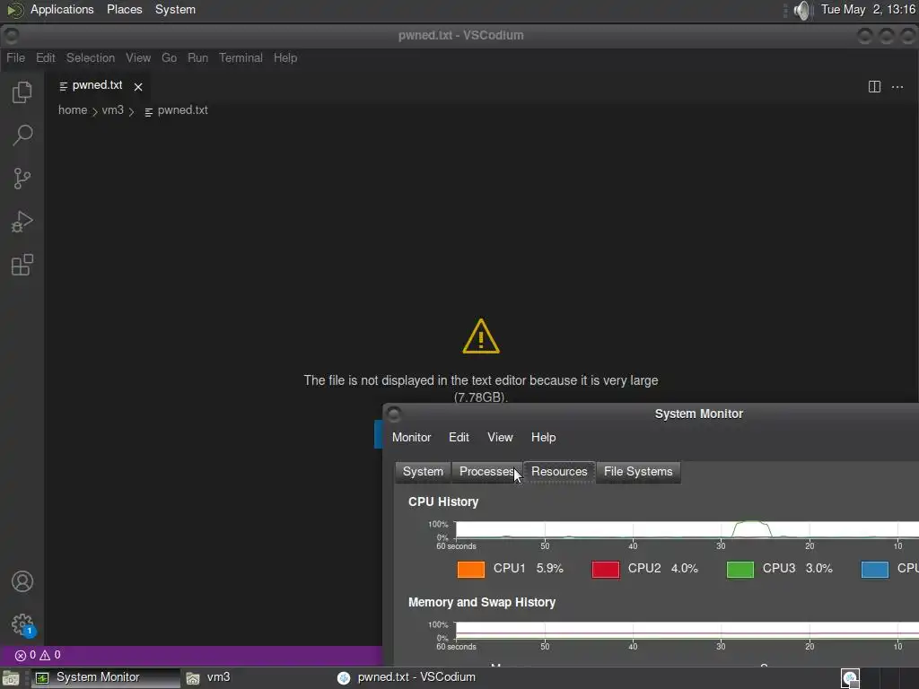Click the CPU History graph
This screenshot has width=919, height=689.
tap(687, 529)
